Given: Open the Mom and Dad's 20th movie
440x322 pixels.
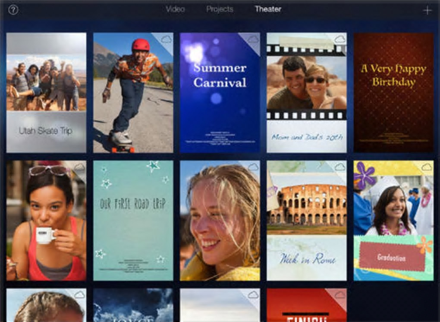Looking at the screenshot, I should pos(307,93).
